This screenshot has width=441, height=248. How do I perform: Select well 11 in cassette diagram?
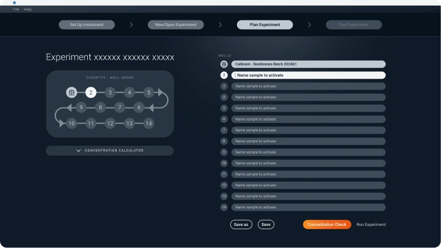[91, 123]
